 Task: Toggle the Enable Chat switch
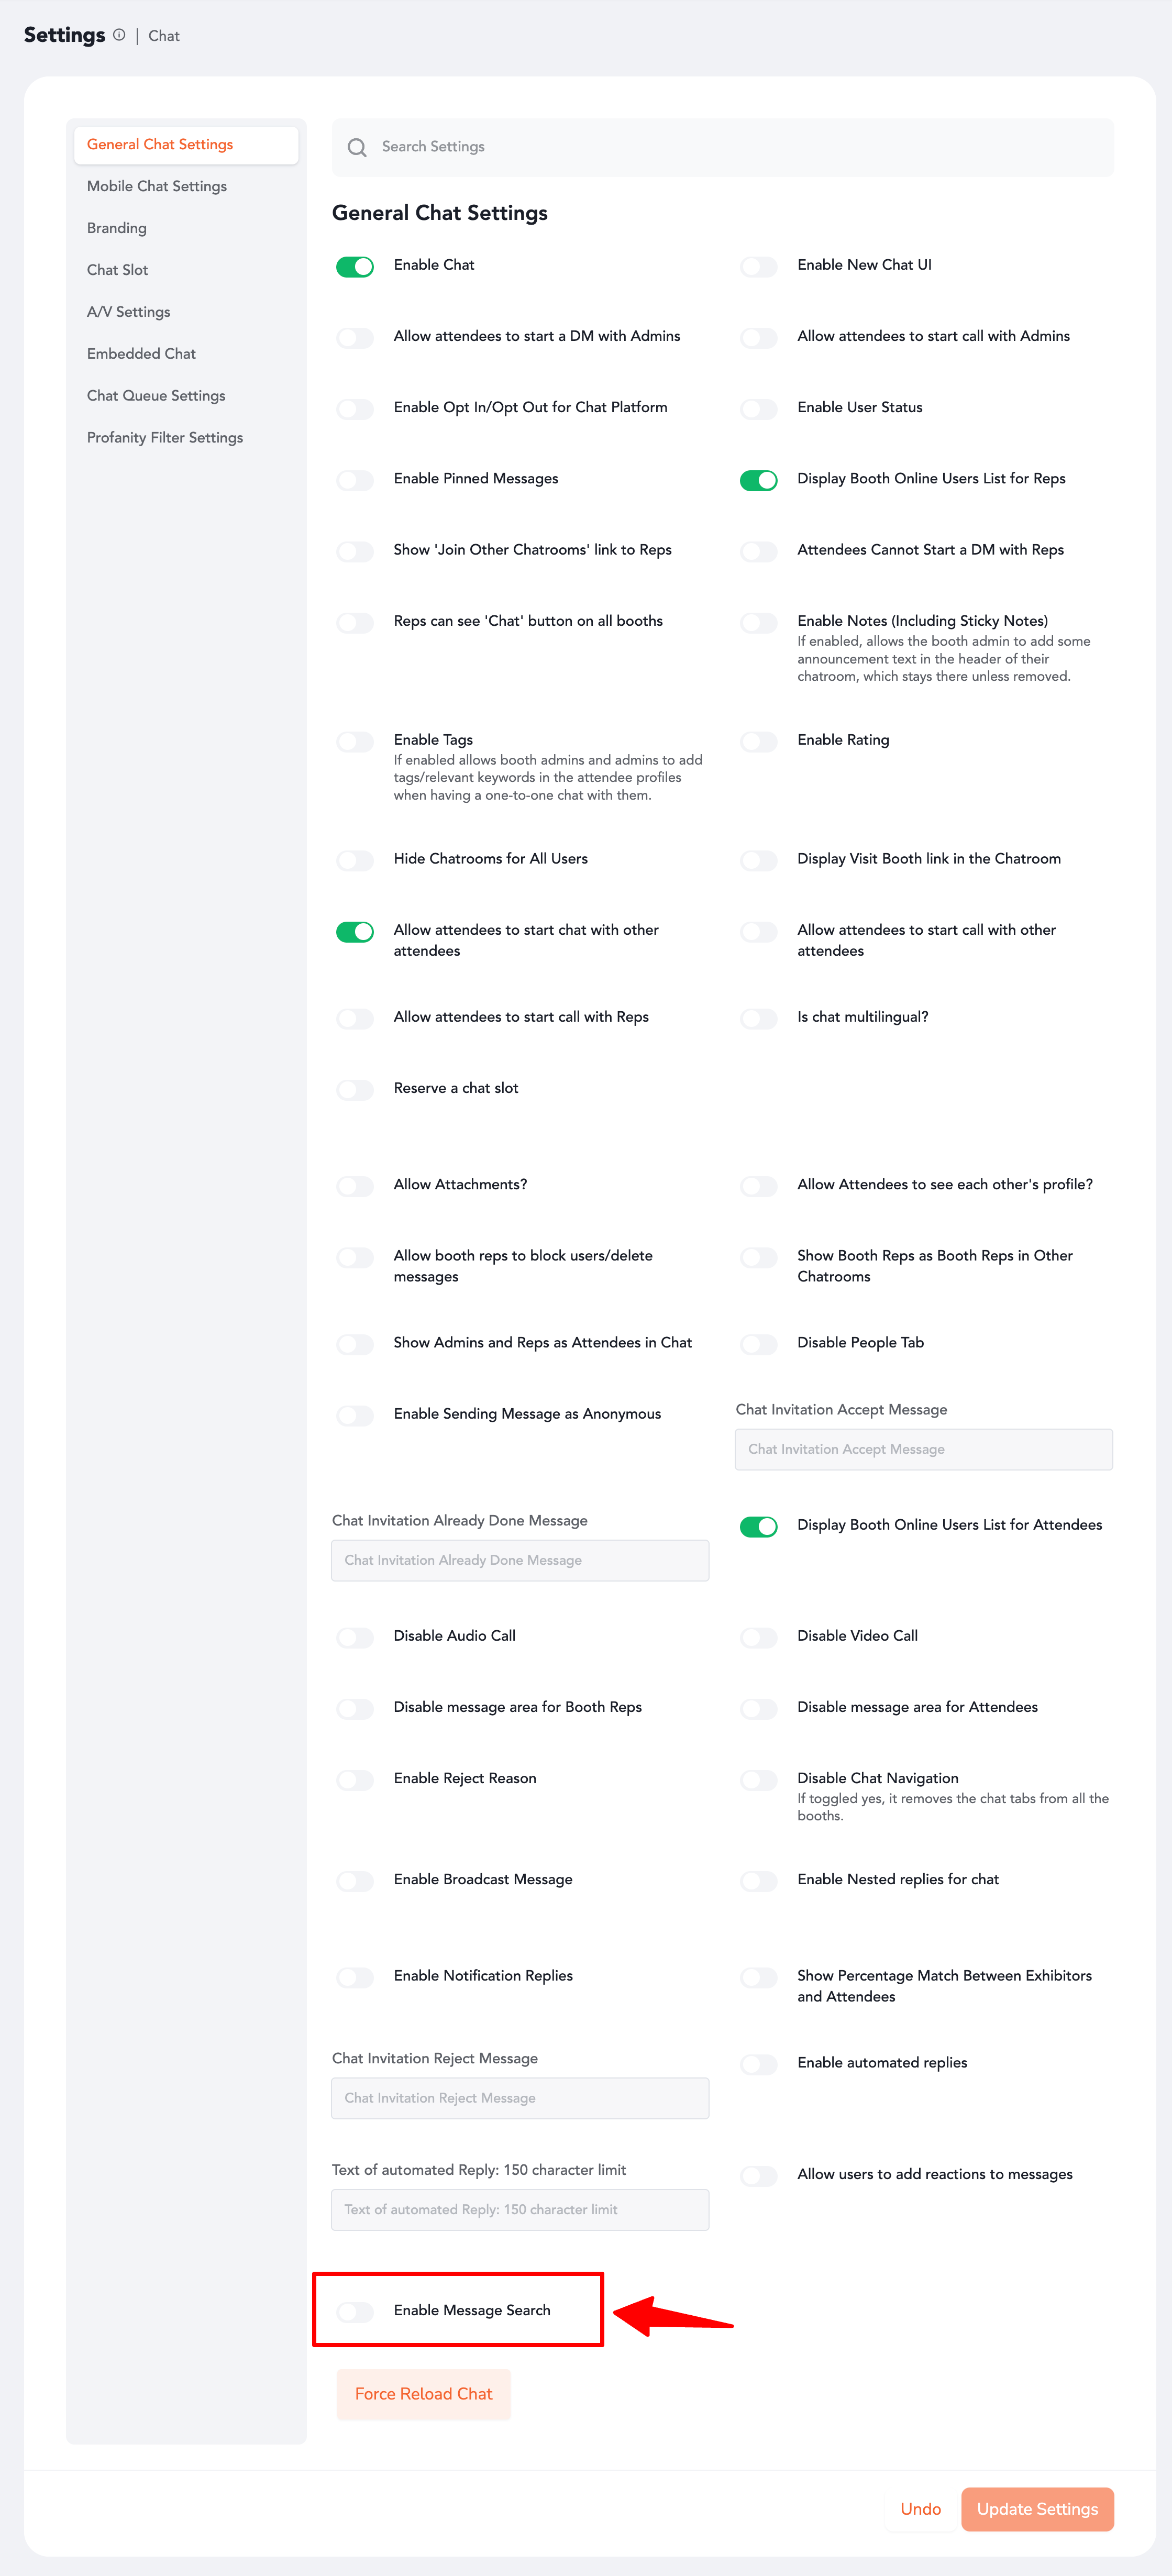355,266
